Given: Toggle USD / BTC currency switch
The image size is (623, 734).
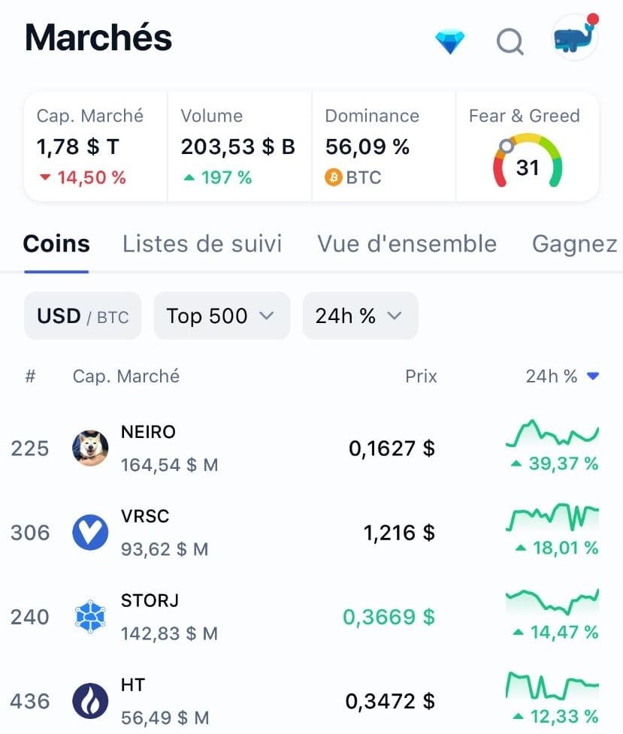Looking at the screenshot, I should point(83,316).
